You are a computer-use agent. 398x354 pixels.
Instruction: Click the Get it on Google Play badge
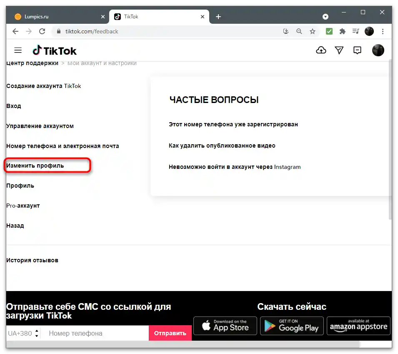pyautogui.click(x=292, y=326)
